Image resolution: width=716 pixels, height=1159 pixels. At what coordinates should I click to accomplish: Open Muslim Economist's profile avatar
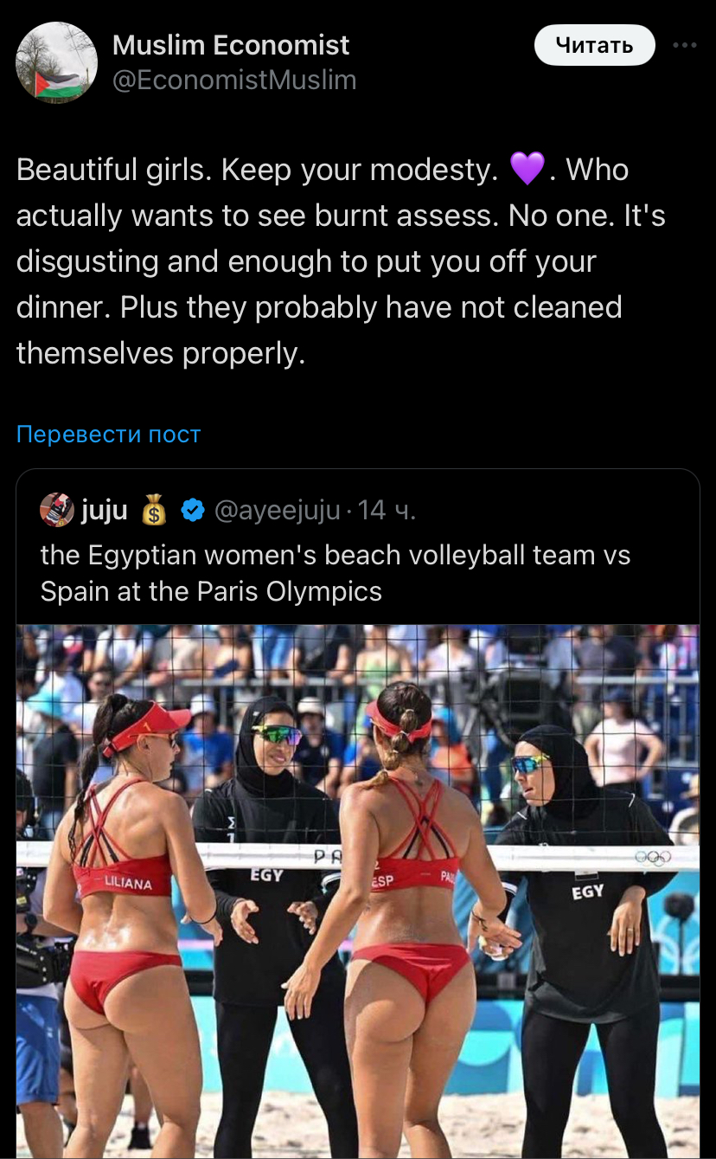pyautogui.click(x=57, y=62)
